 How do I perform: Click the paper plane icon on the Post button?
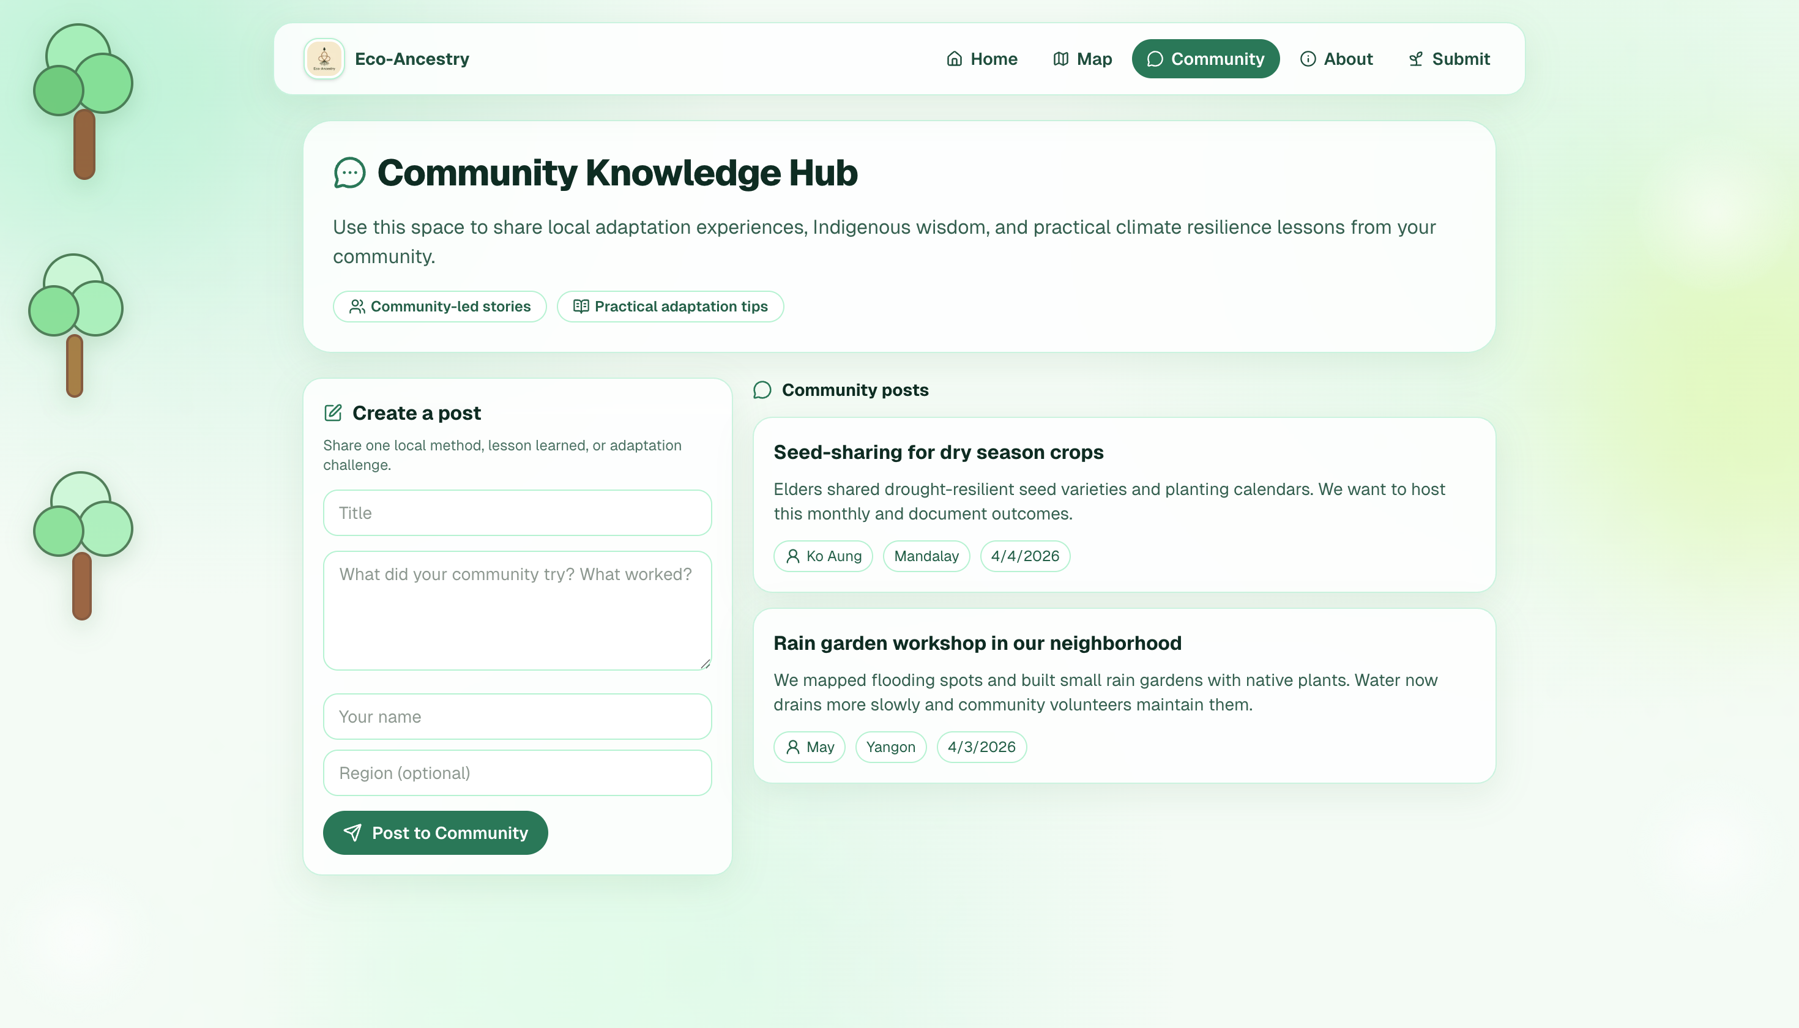[x=352, y=833]
